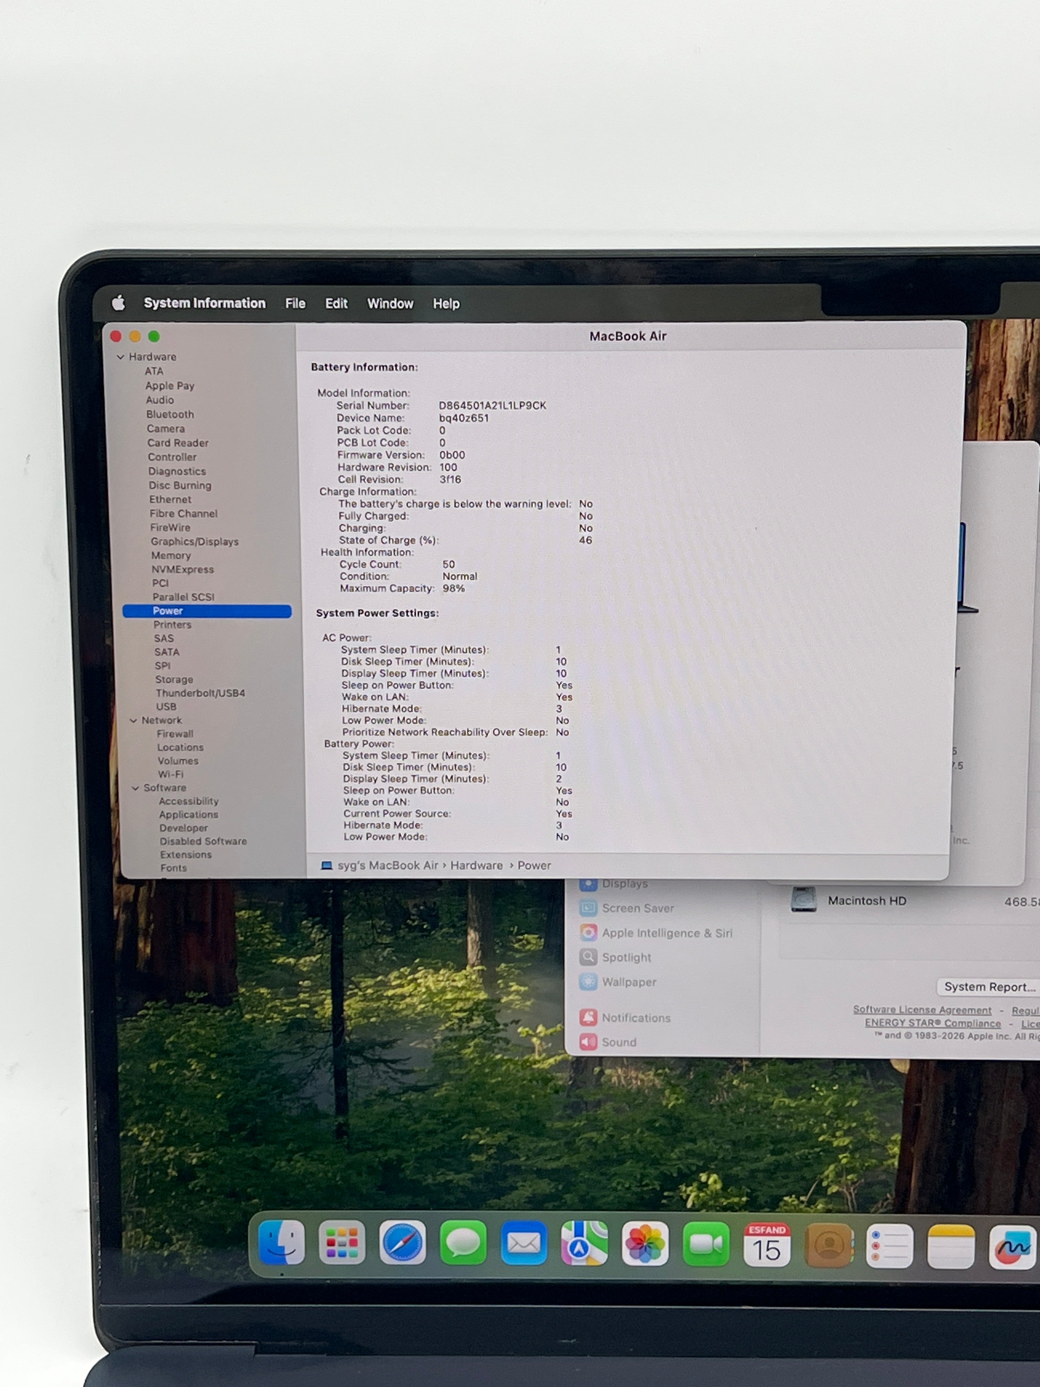Image resolution: width=1040 pixels, height=1387 pixels.
Task: Open the Window menu
Action: point(390,303)
